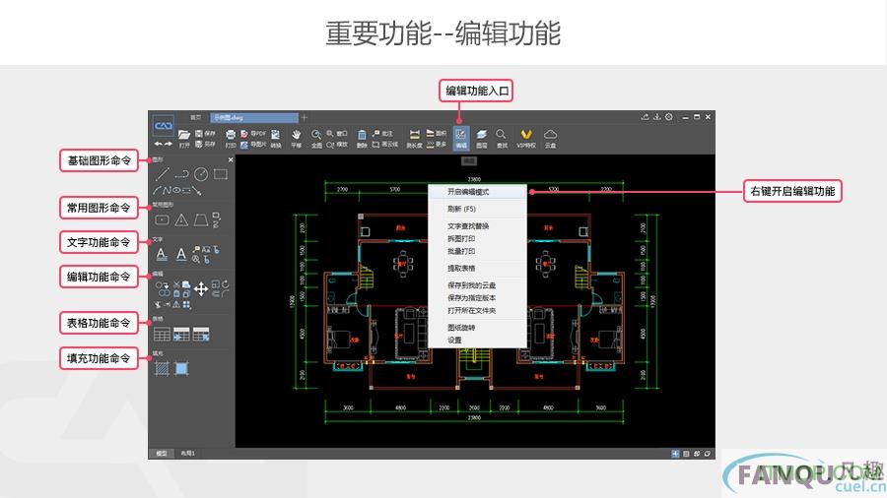Select the Line drawing tool
887x498 pixels.
(x=163, y=174)
